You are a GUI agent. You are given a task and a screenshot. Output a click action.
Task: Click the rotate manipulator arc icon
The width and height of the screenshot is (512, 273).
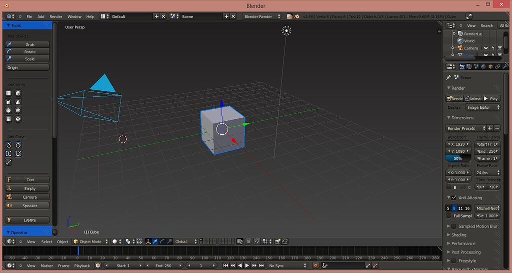point(162,242)
